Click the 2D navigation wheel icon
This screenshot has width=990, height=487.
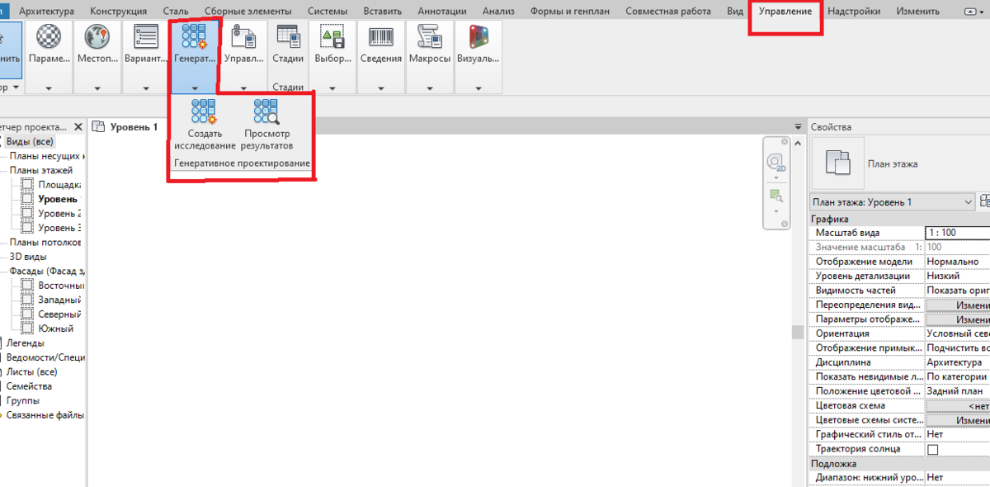coord(775,163)
